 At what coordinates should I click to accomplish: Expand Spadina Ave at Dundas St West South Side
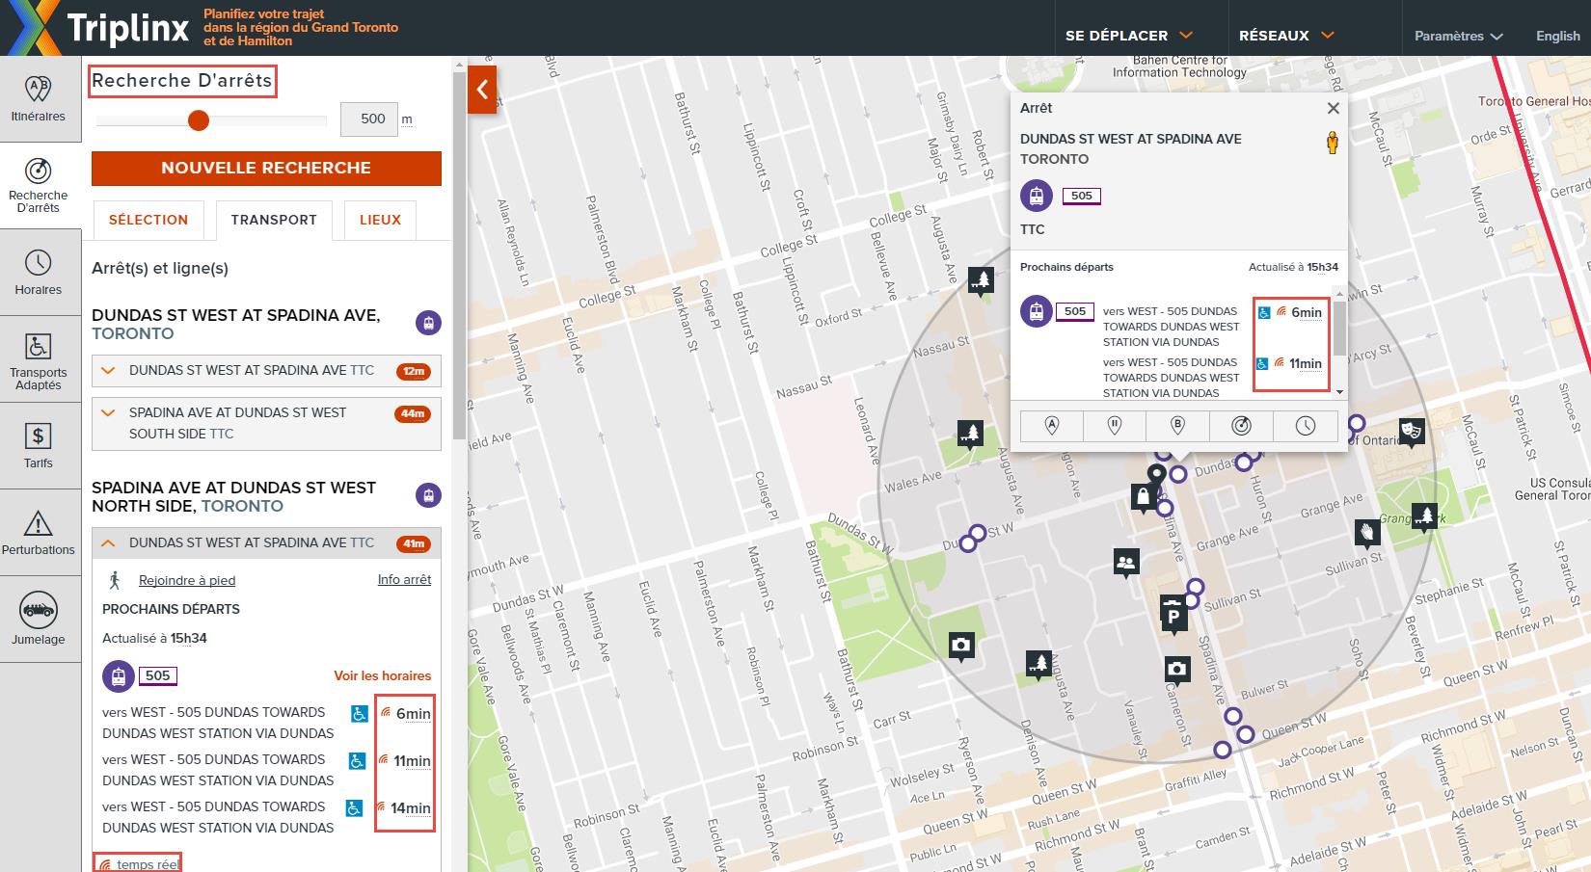click(x=266, y=423)
